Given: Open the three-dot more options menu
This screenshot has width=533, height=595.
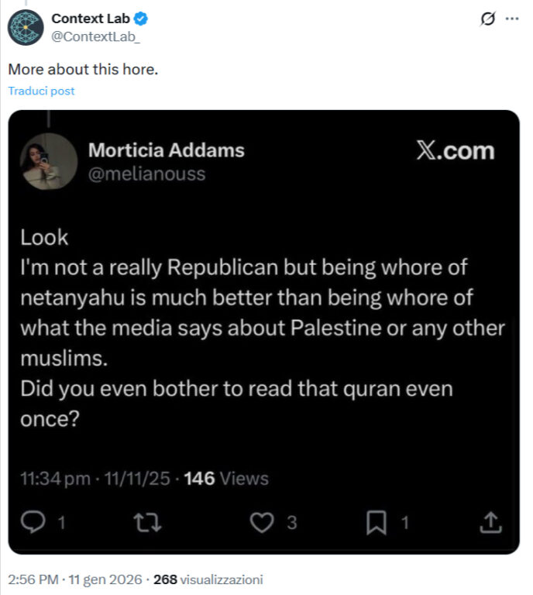Looking at the screenshot, I should 512,19.
